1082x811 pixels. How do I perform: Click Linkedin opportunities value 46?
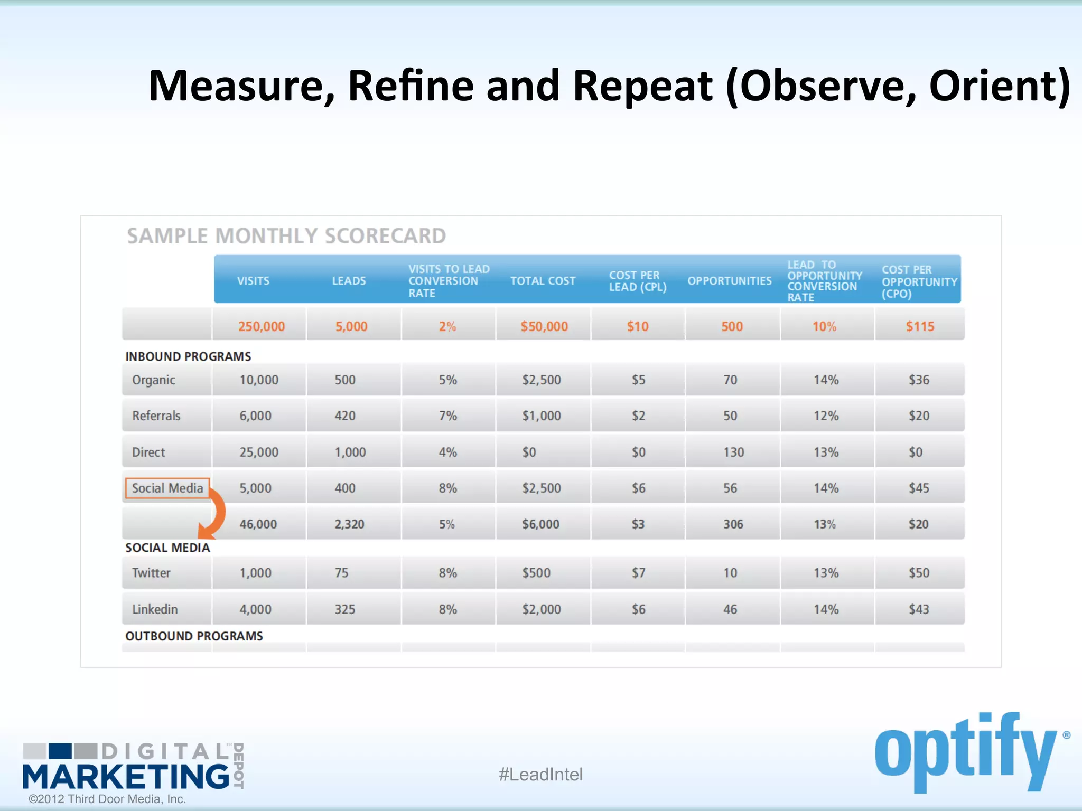click(730, 609)
